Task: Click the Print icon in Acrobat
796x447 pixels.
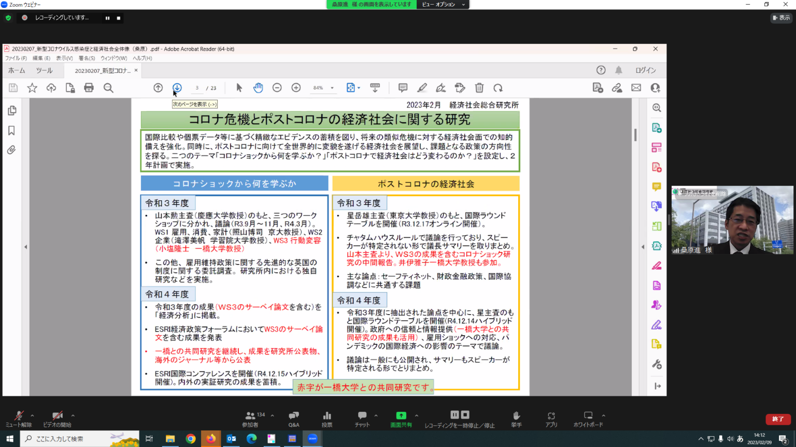Action: tap(89, 87)
